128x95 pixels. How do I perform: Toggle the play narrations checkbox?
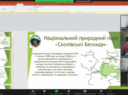click(x=15, y=6)
